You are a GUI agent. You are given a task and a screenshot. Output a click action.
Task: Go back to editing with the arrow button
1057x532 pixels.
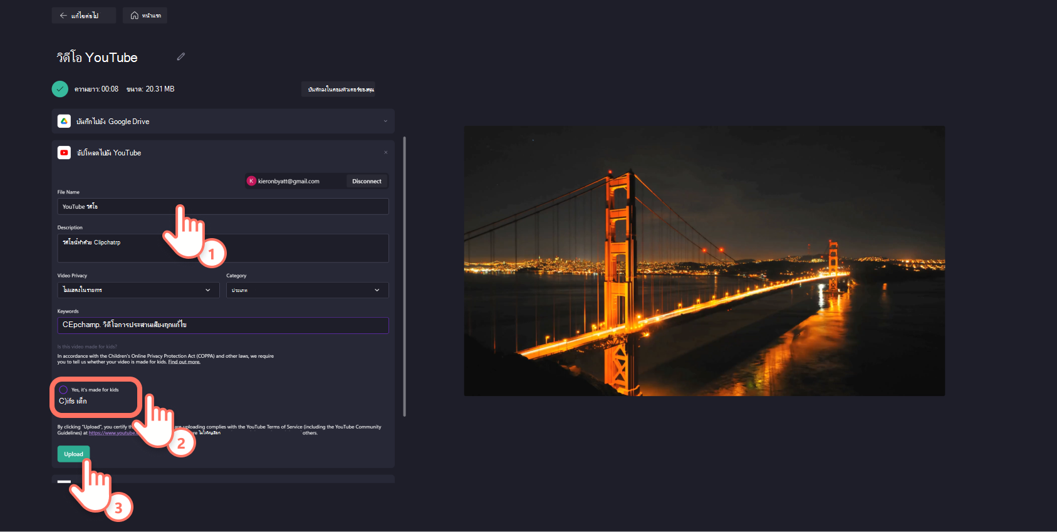pyautogui.click(x=84, y=16)
